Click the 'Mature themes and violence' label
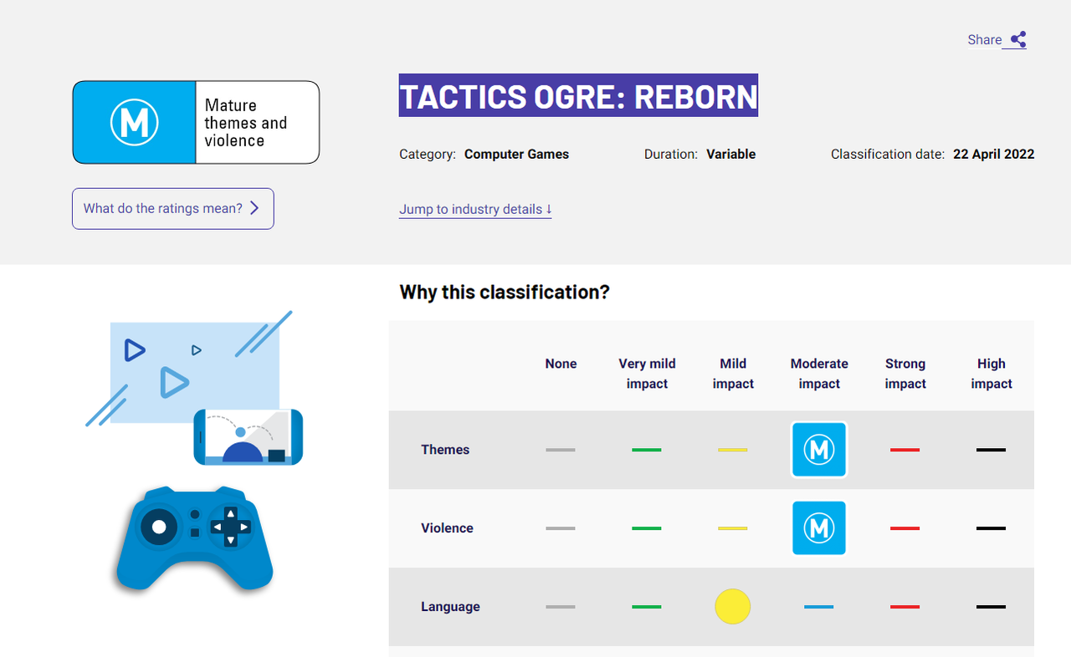Viewport: 1071px width, 657px height. coord(246,123)
